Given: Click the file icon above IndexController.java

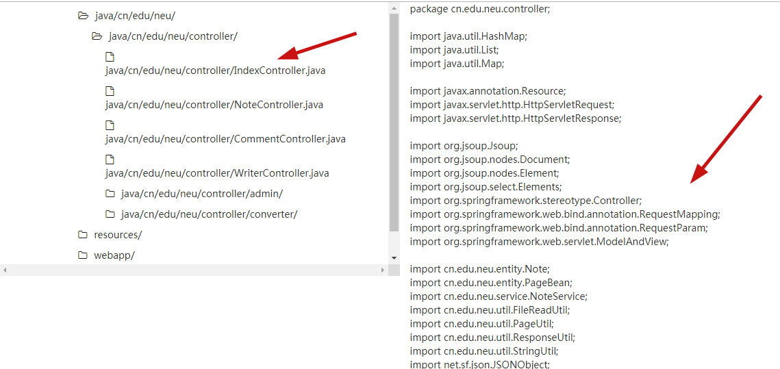Looking at the screenshot, I should (110, 56).
